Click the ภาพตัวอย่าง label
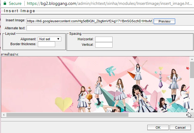Screen dimensions: 194x133 point(10,54)
